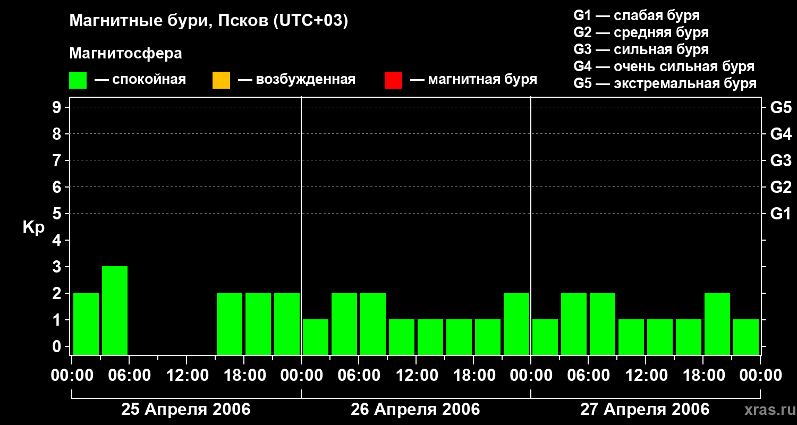Click the '26 Апреля 2006' date label
The image size is (797, 425).
point(416,410)
